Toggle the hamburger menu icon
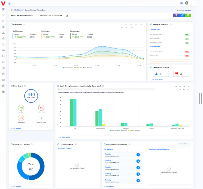 pos(9,3)
